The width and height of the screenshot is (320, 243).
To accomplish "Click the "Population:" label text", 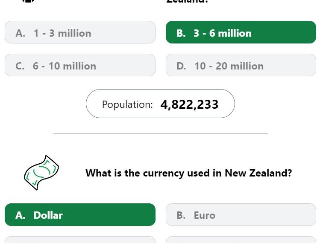I will coord(127,104).
